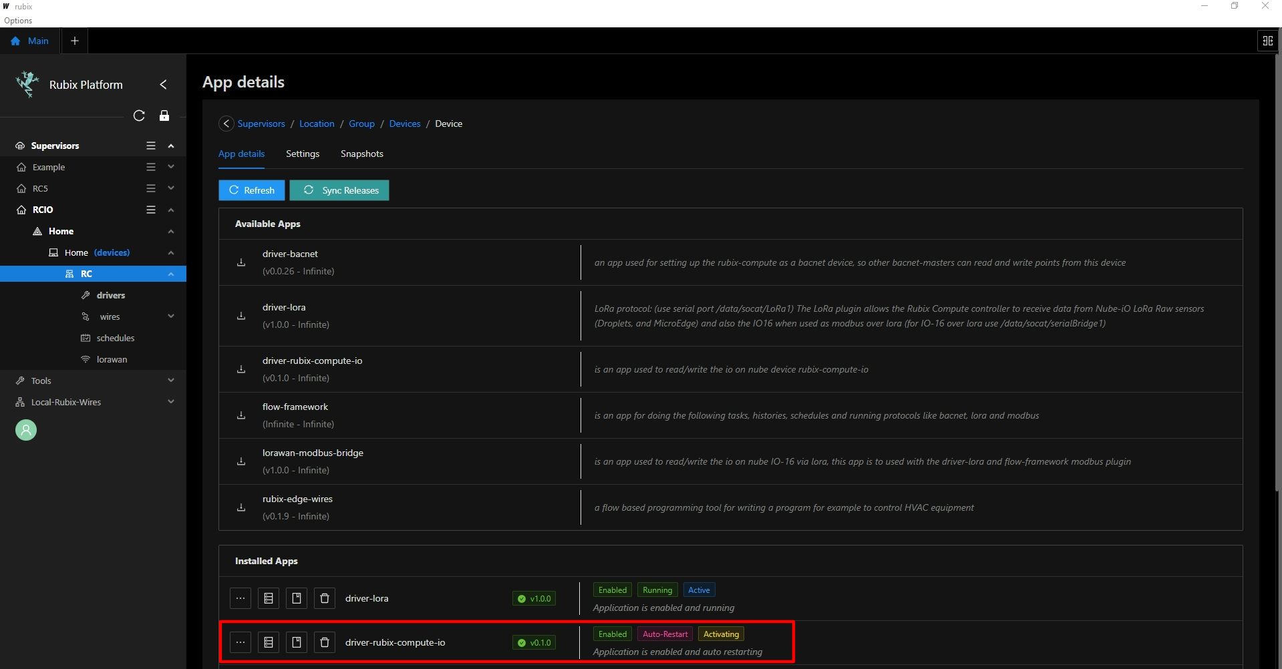Open the logs icon for installed driver-lora
This screenshot has width=1282, height=669.
pyautogui.click(x=269, y=598)
